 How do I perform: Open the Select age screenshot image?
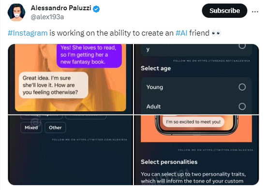(x=196, y=79)
